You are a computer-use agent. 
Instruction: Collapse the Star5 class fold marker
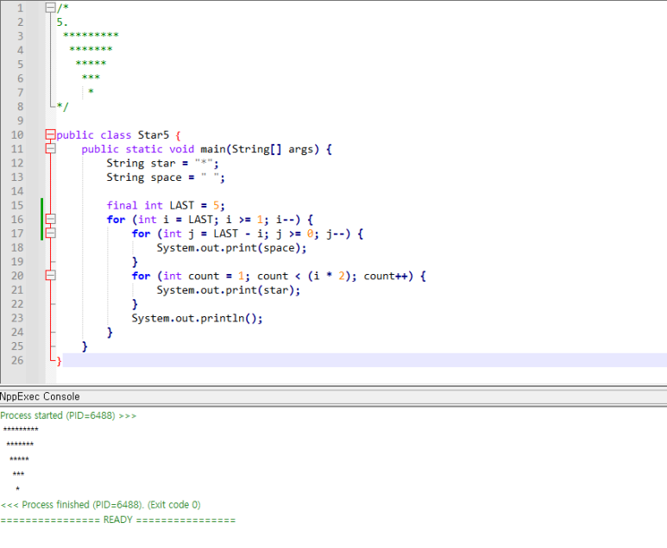coord(50,134)
